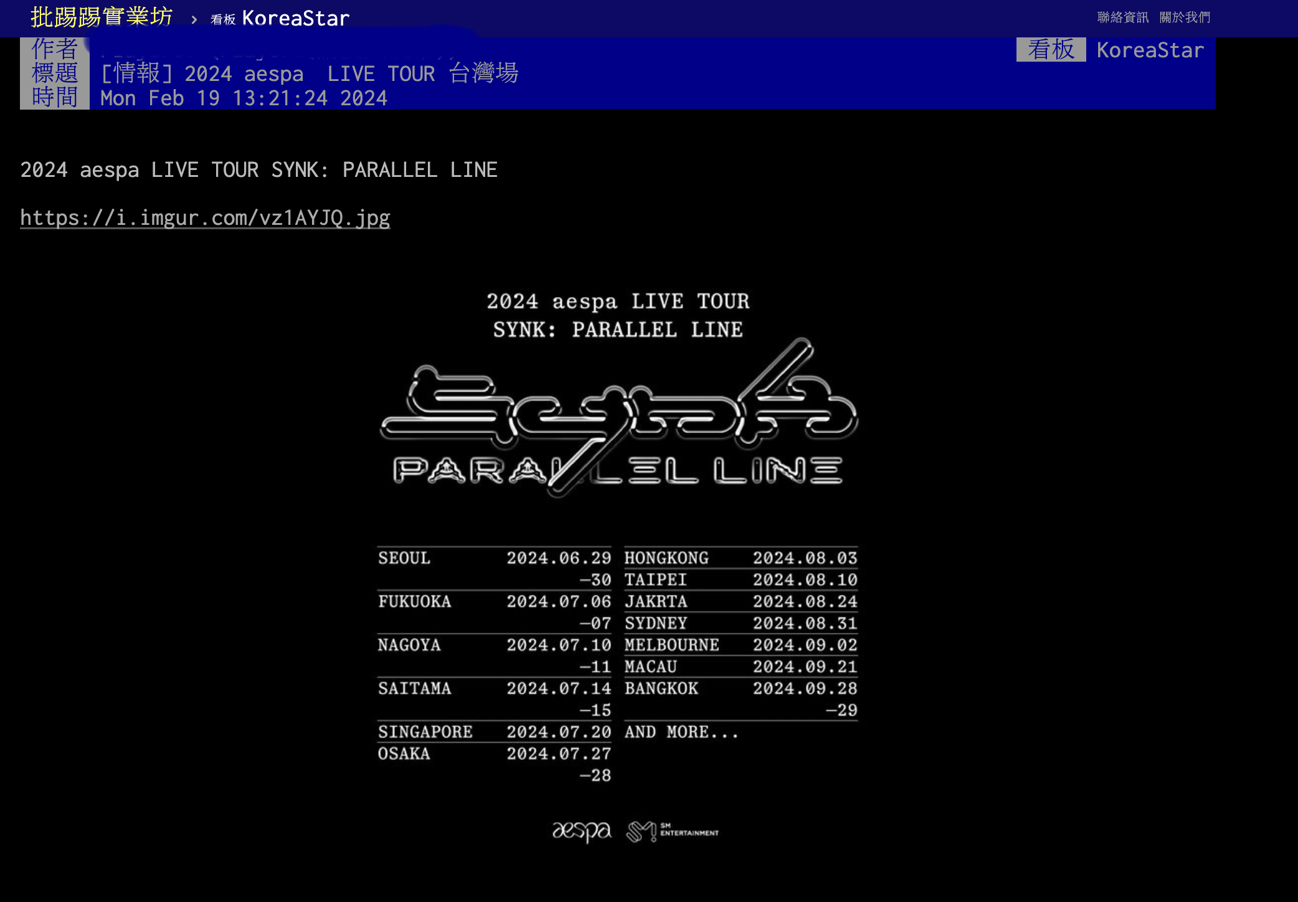The height and width of the screenshot is (902, 1298).
Task: Click the body text line SYNK: PARALLEL LINE
Action: (x=258, y=170)
